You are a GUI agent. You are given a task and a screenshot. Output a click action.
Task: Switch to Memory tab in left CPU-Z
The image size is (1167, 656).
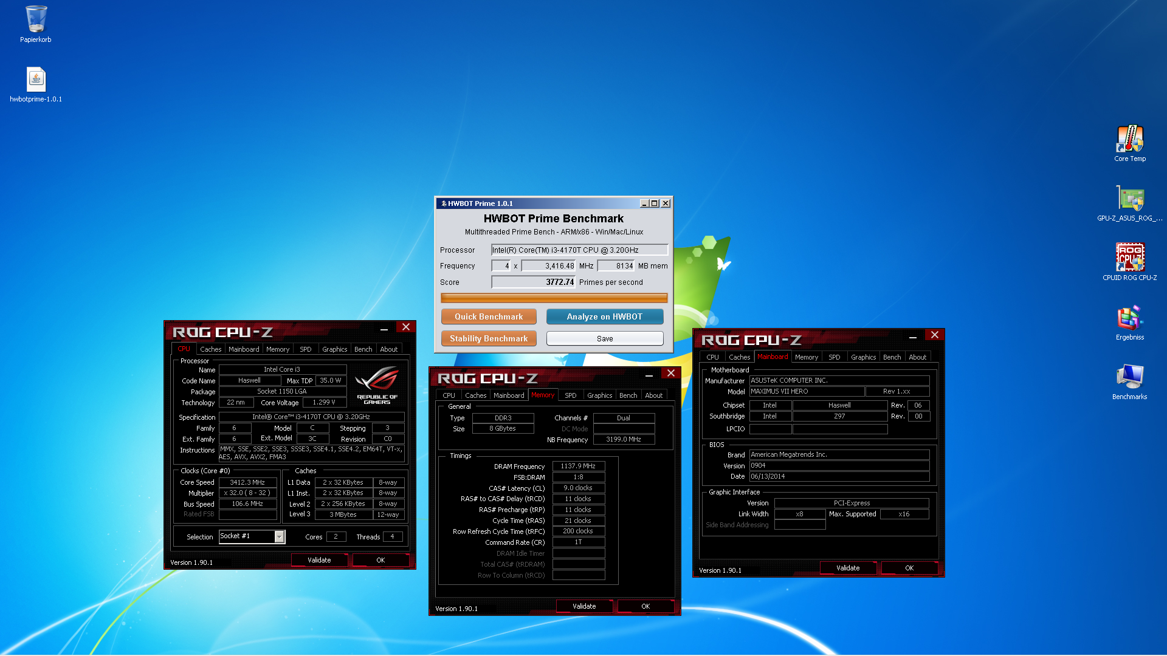(x=278, y=349)
